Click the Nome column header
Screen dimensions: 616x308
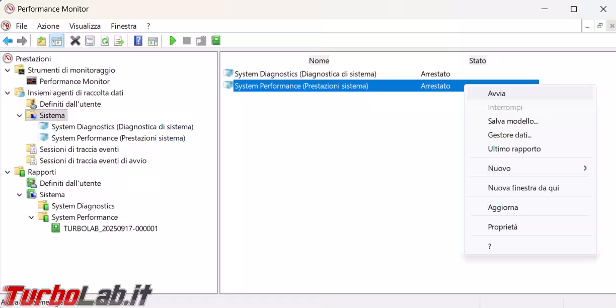pyautogui.click(x=319, y=61)
